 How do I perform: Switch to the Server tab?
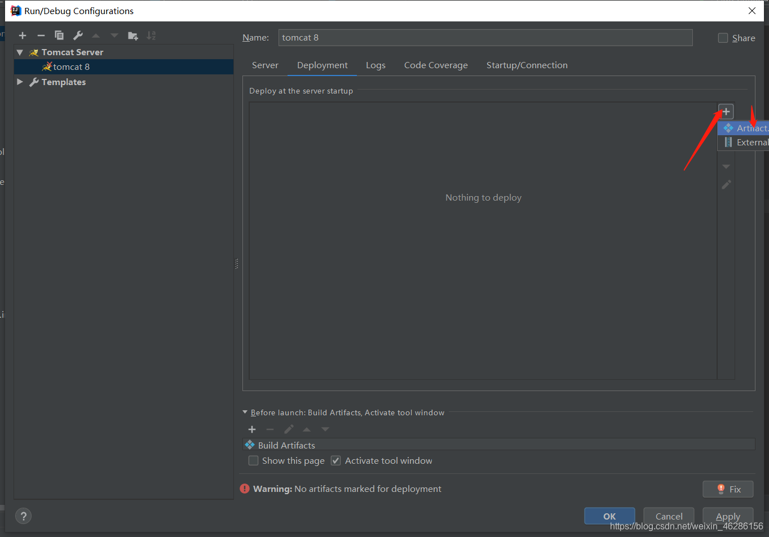[x=265, y=65]
